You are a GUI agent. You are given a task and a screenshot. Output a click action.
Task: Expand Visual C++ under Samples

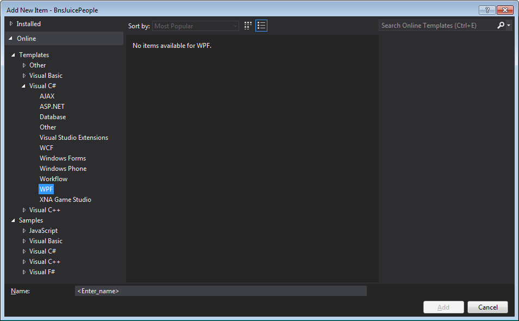tap(24, 262)
